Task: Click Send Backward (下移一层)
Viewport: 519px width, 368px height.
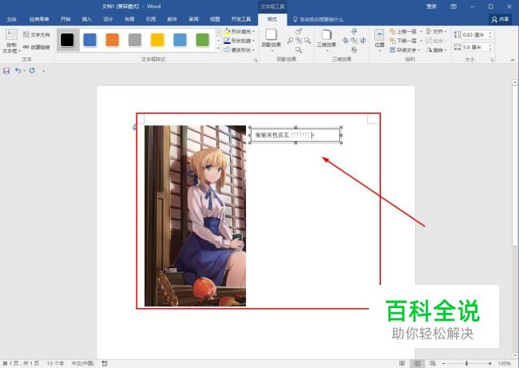Action: 403,41
